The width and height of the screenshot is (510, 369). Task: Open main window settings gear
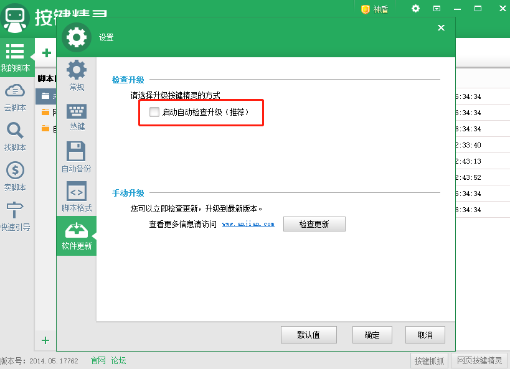tap(415, 9)
